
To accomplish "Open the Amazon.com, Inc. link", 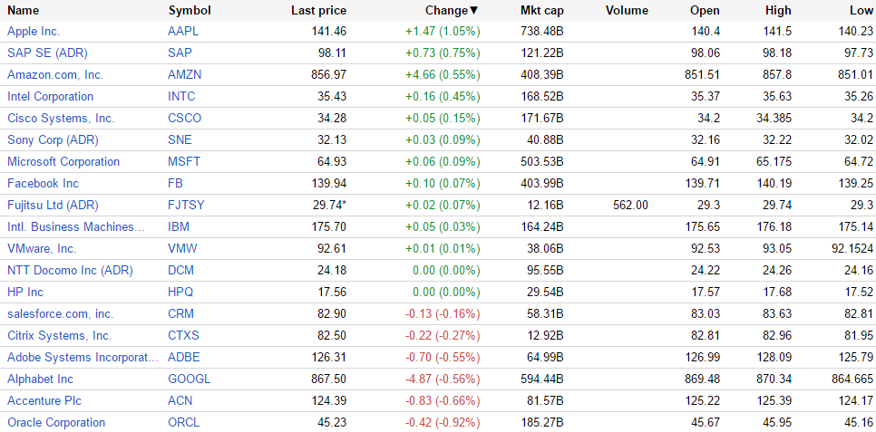I will click(x=55, y=75).
